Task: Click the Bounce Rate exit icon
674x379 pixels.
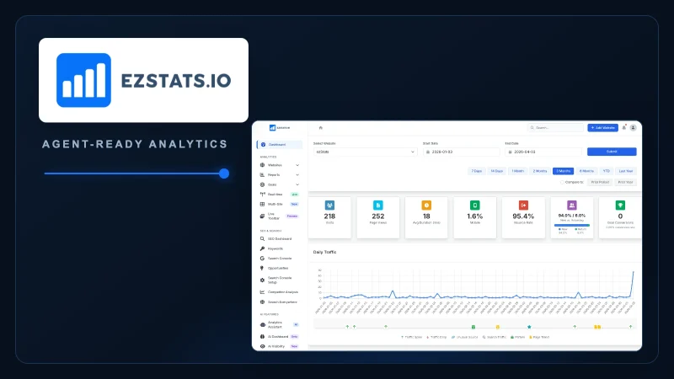Action: [523, 206]
